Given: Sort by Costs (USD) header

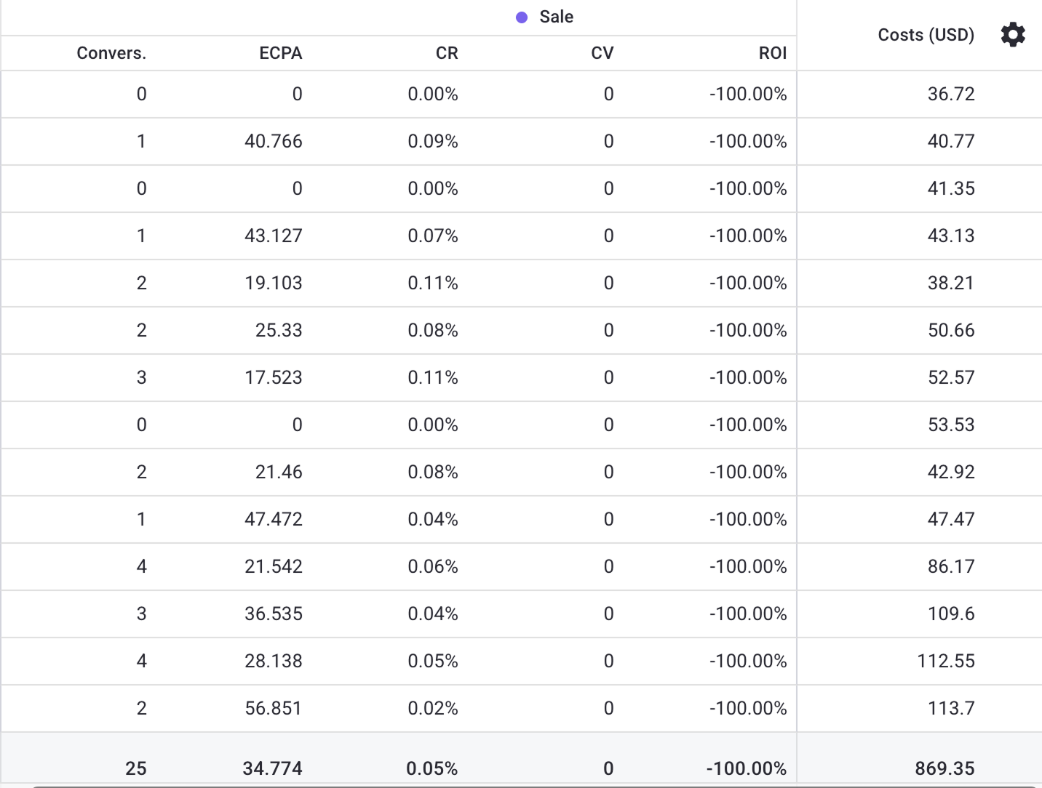Looking at the screenshot, I should click(x=926, y=35).
